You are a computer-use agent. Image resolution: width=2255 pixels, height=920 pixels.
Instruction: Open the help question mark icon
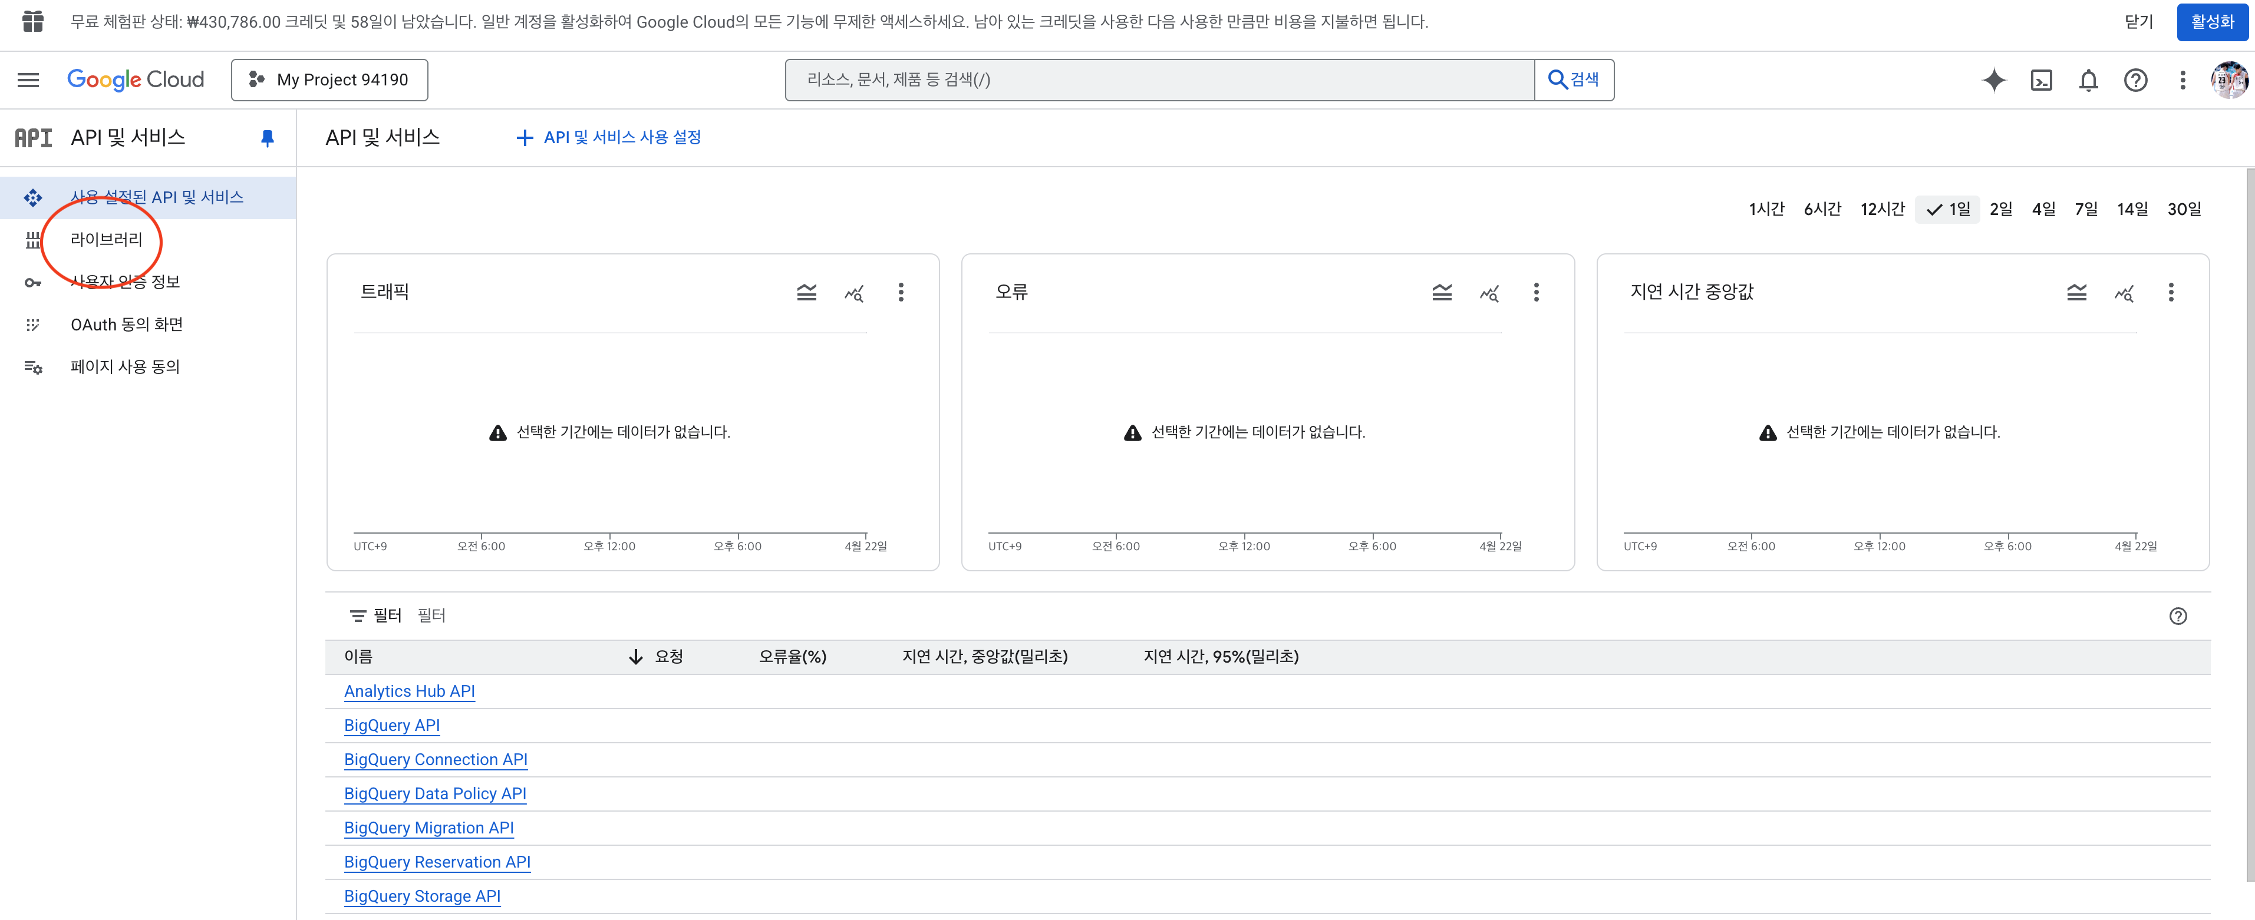pyautogui.click(x=2135, y=80)
